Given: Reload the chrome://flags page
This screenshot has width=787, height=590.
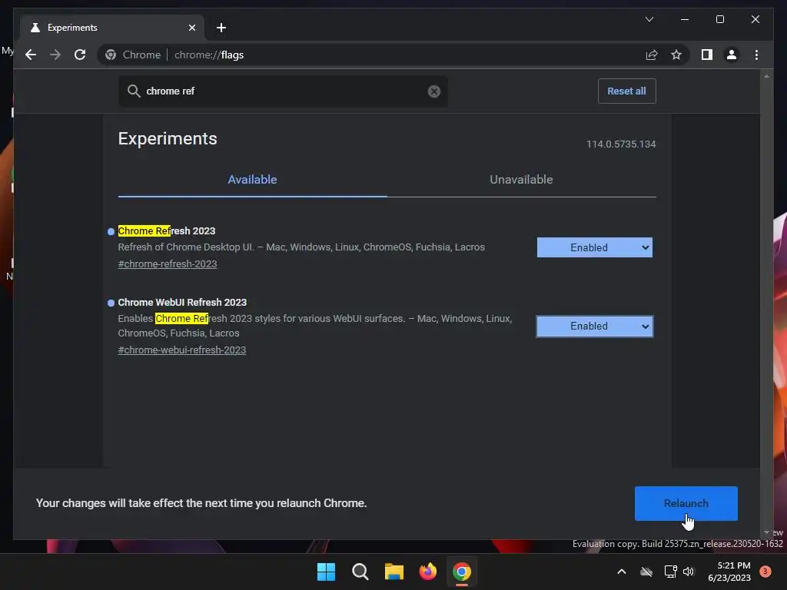Looking at the screenshot, I should [80, 55].
